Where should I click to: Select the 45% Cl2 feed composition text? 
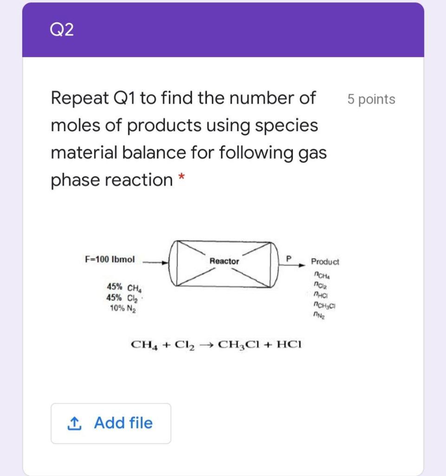pyautogui.click(x=122, y=297)
